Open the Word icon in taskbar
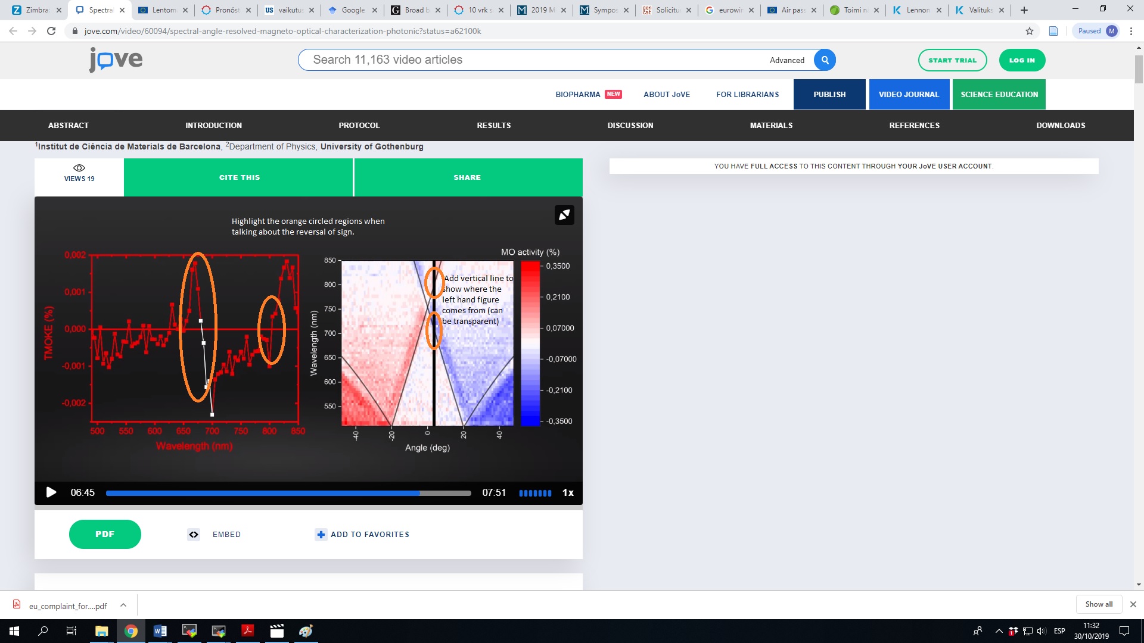The width and height of the screenshot is (1144, 643). (x=160, y=631)
